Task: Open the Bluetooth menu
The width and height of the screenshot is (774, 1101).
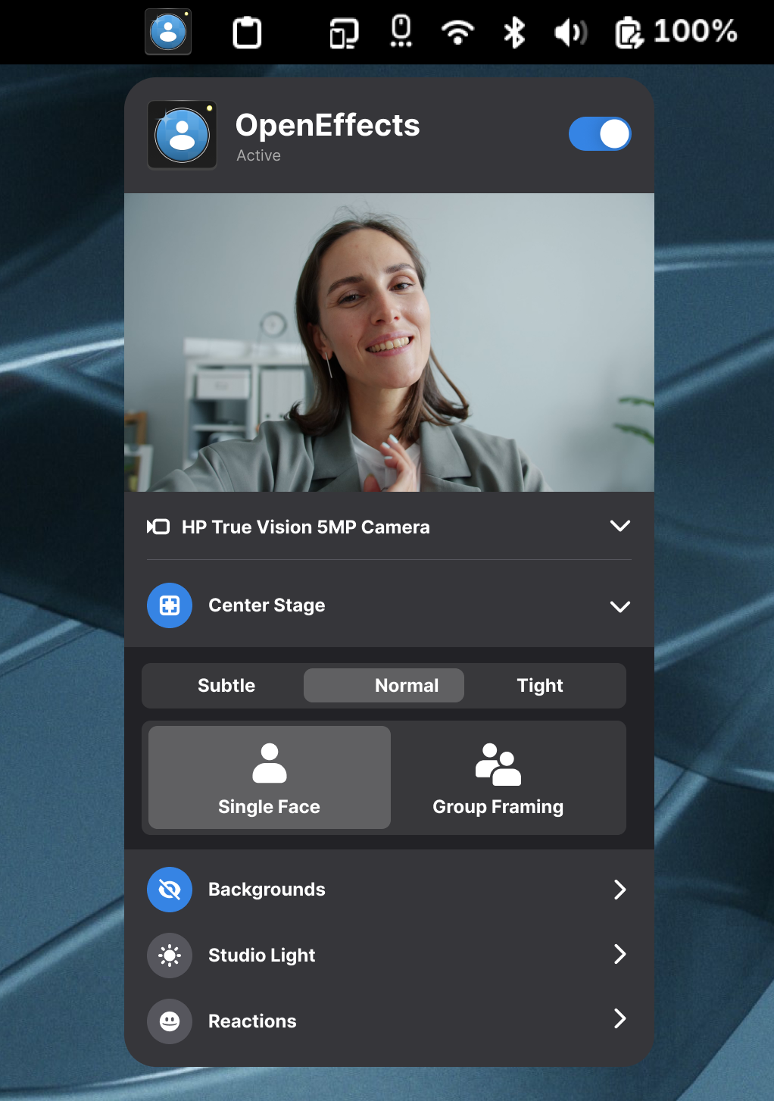Action: coord(515,33)
